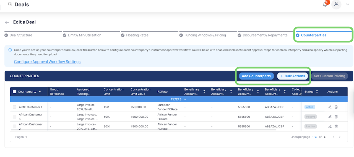Check the APAC Customer 1 row checkbox
Viewport: 354px width, 157px height.
pos(15,107)
